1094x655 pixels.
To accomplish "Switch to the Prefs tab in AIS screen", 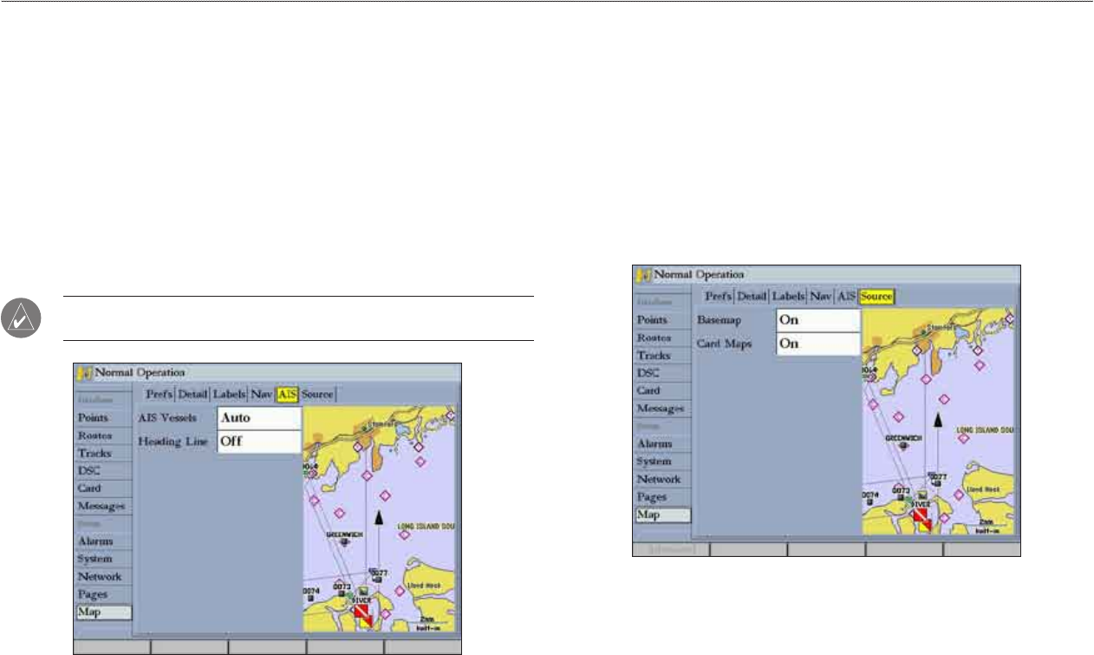I will (x=159, y=394).
